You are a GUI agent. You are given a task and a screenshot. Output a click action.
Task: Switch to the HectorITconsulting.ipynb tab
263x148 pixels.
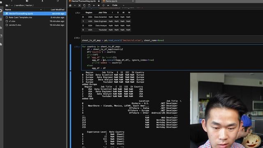click(84, 1)
